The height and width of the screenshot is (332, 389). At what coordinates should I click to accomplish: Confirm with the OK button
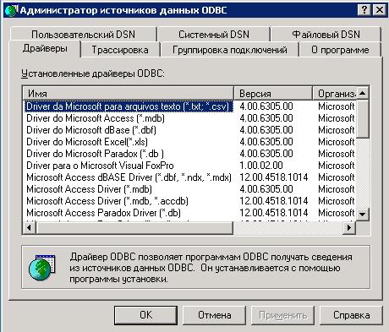click(145, 315)
